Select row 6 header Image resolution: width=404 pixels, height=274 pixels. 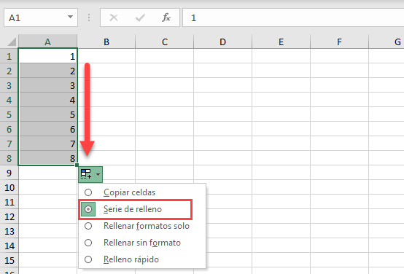[9, 129]
